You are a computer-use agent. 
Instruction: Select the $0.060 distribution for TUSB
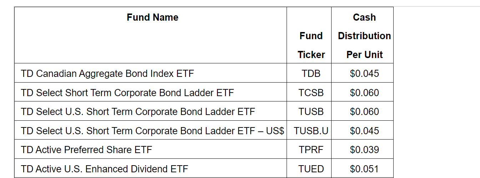click(x=364, y=112)
